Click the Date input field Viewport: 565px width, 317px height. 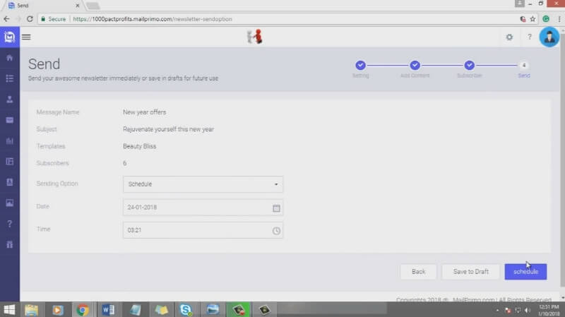203,208
